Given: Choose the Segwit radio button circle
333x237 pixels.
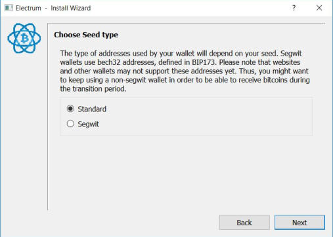Looking at the screenshot, I should point(70,124).
